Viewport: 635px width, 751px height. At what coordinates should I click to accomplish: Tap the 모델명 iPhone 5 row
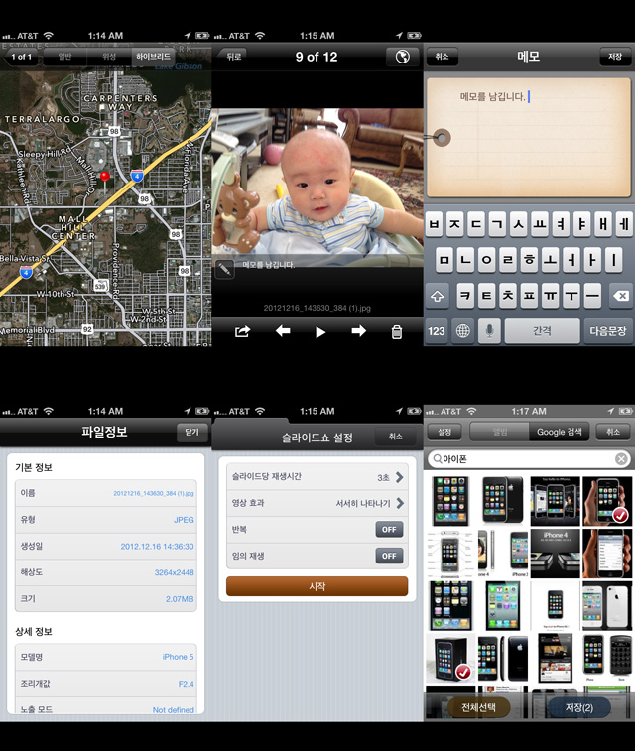point(106,657)
